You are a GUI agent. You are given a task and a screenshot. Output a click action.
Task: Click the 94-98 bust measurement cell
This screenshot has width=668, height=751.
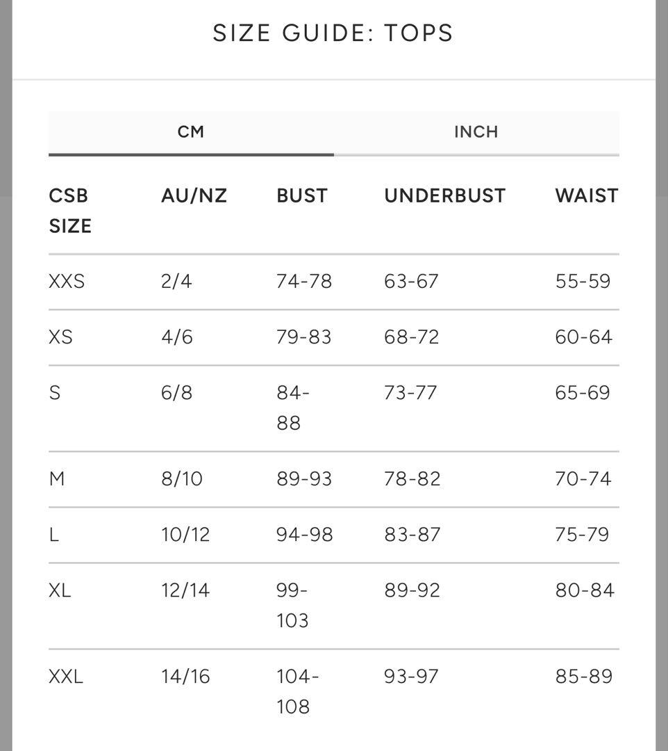(x=305, y=535)
